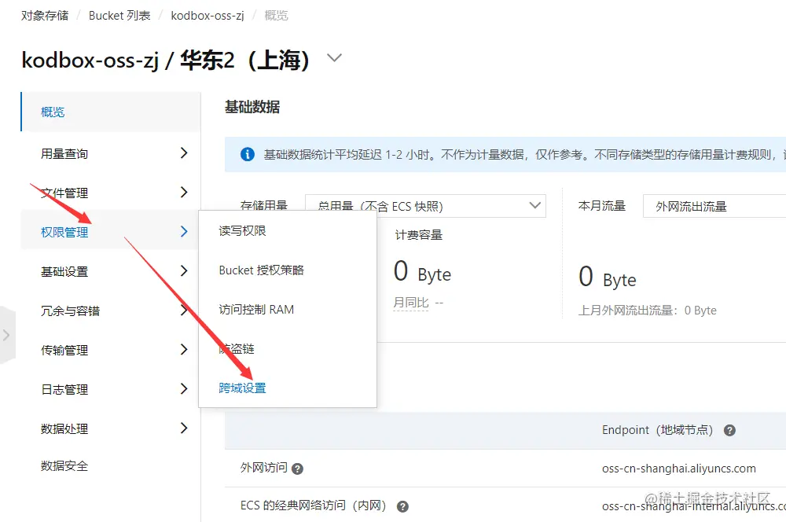The height and width of the screenshot is (522, 786).
Task: Expand the 数据处理 chevron arrow
Action: pos(184,428)
